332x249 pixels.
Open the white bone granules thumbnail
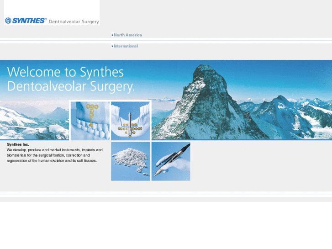tap(130, 161)
